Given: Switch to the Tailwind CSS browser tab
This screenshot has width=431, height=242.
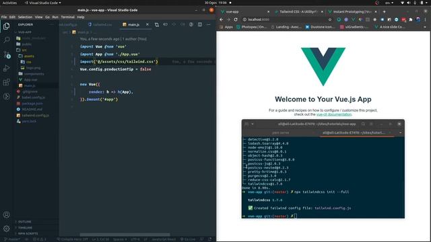Looking at the screenshot, I should pyautogui.click(x=298, y=12).
